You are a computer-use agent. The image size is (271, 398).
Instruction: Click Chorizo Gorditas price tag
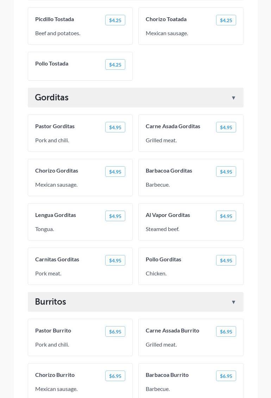[x=115, y=172]
